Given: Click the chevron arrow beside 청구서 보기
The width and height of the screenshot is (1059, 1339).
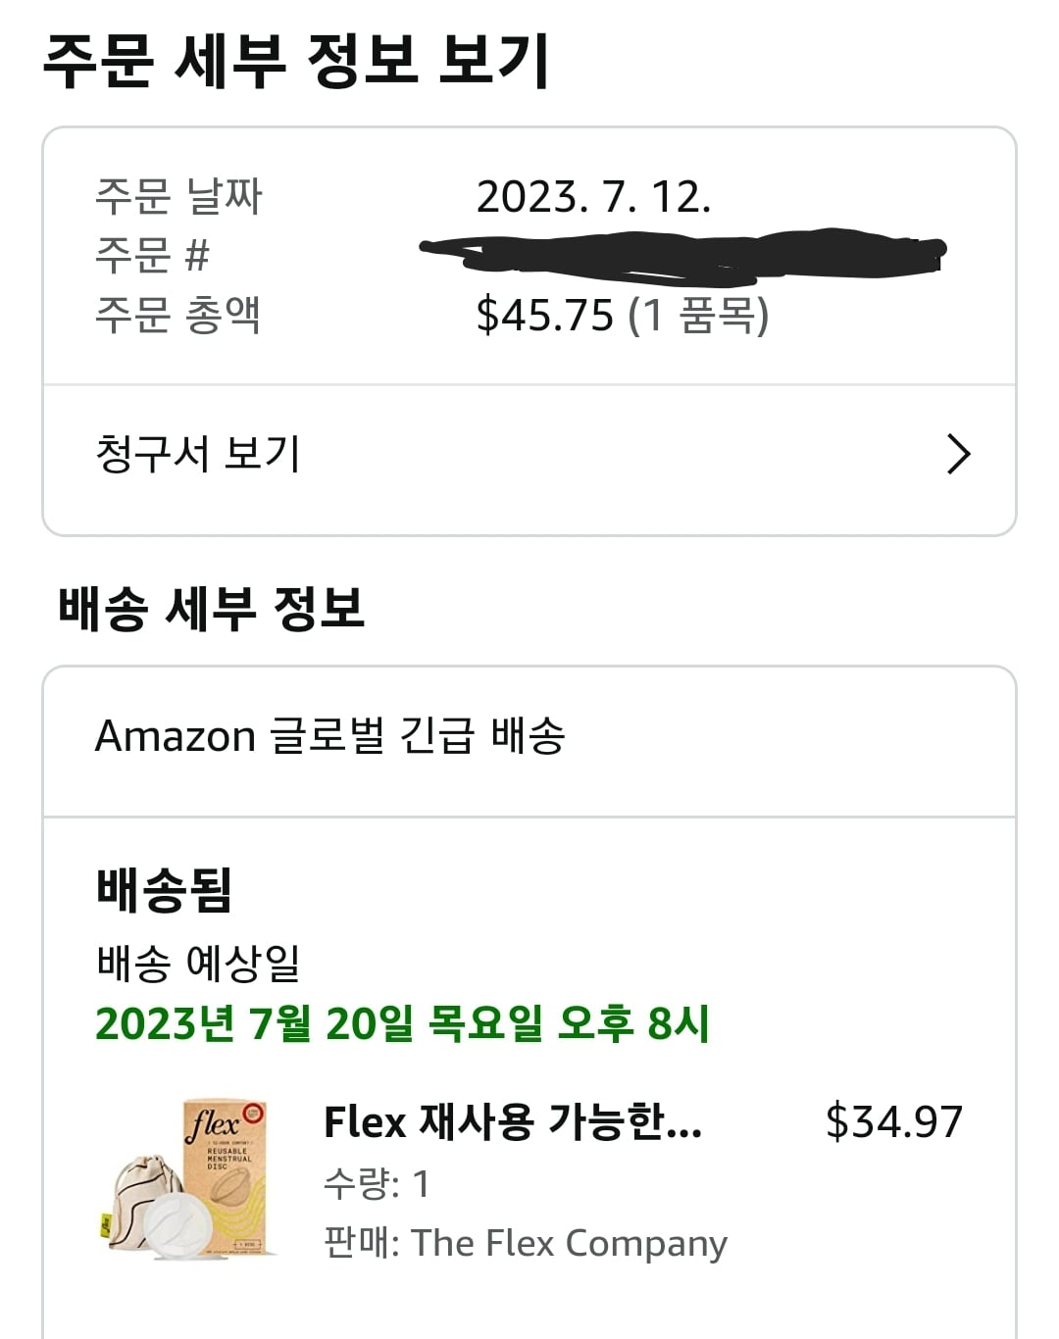Looking at the screenshot, I should [x=958, y=454].
